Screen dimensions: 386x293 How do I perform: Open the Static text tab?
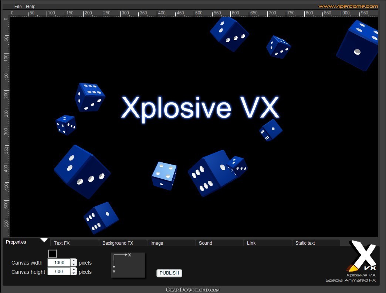click(x=316, y=243)
